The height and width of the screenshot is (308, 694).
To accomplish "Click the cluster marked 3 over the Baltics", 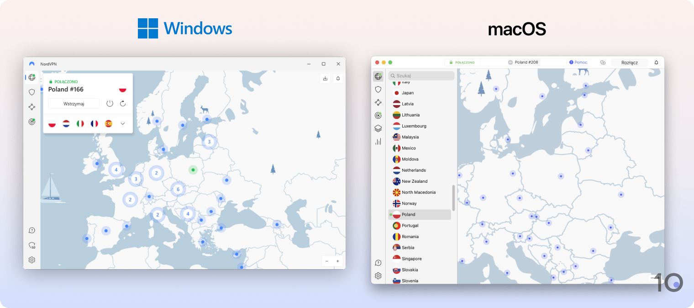I will coord(210,142).
